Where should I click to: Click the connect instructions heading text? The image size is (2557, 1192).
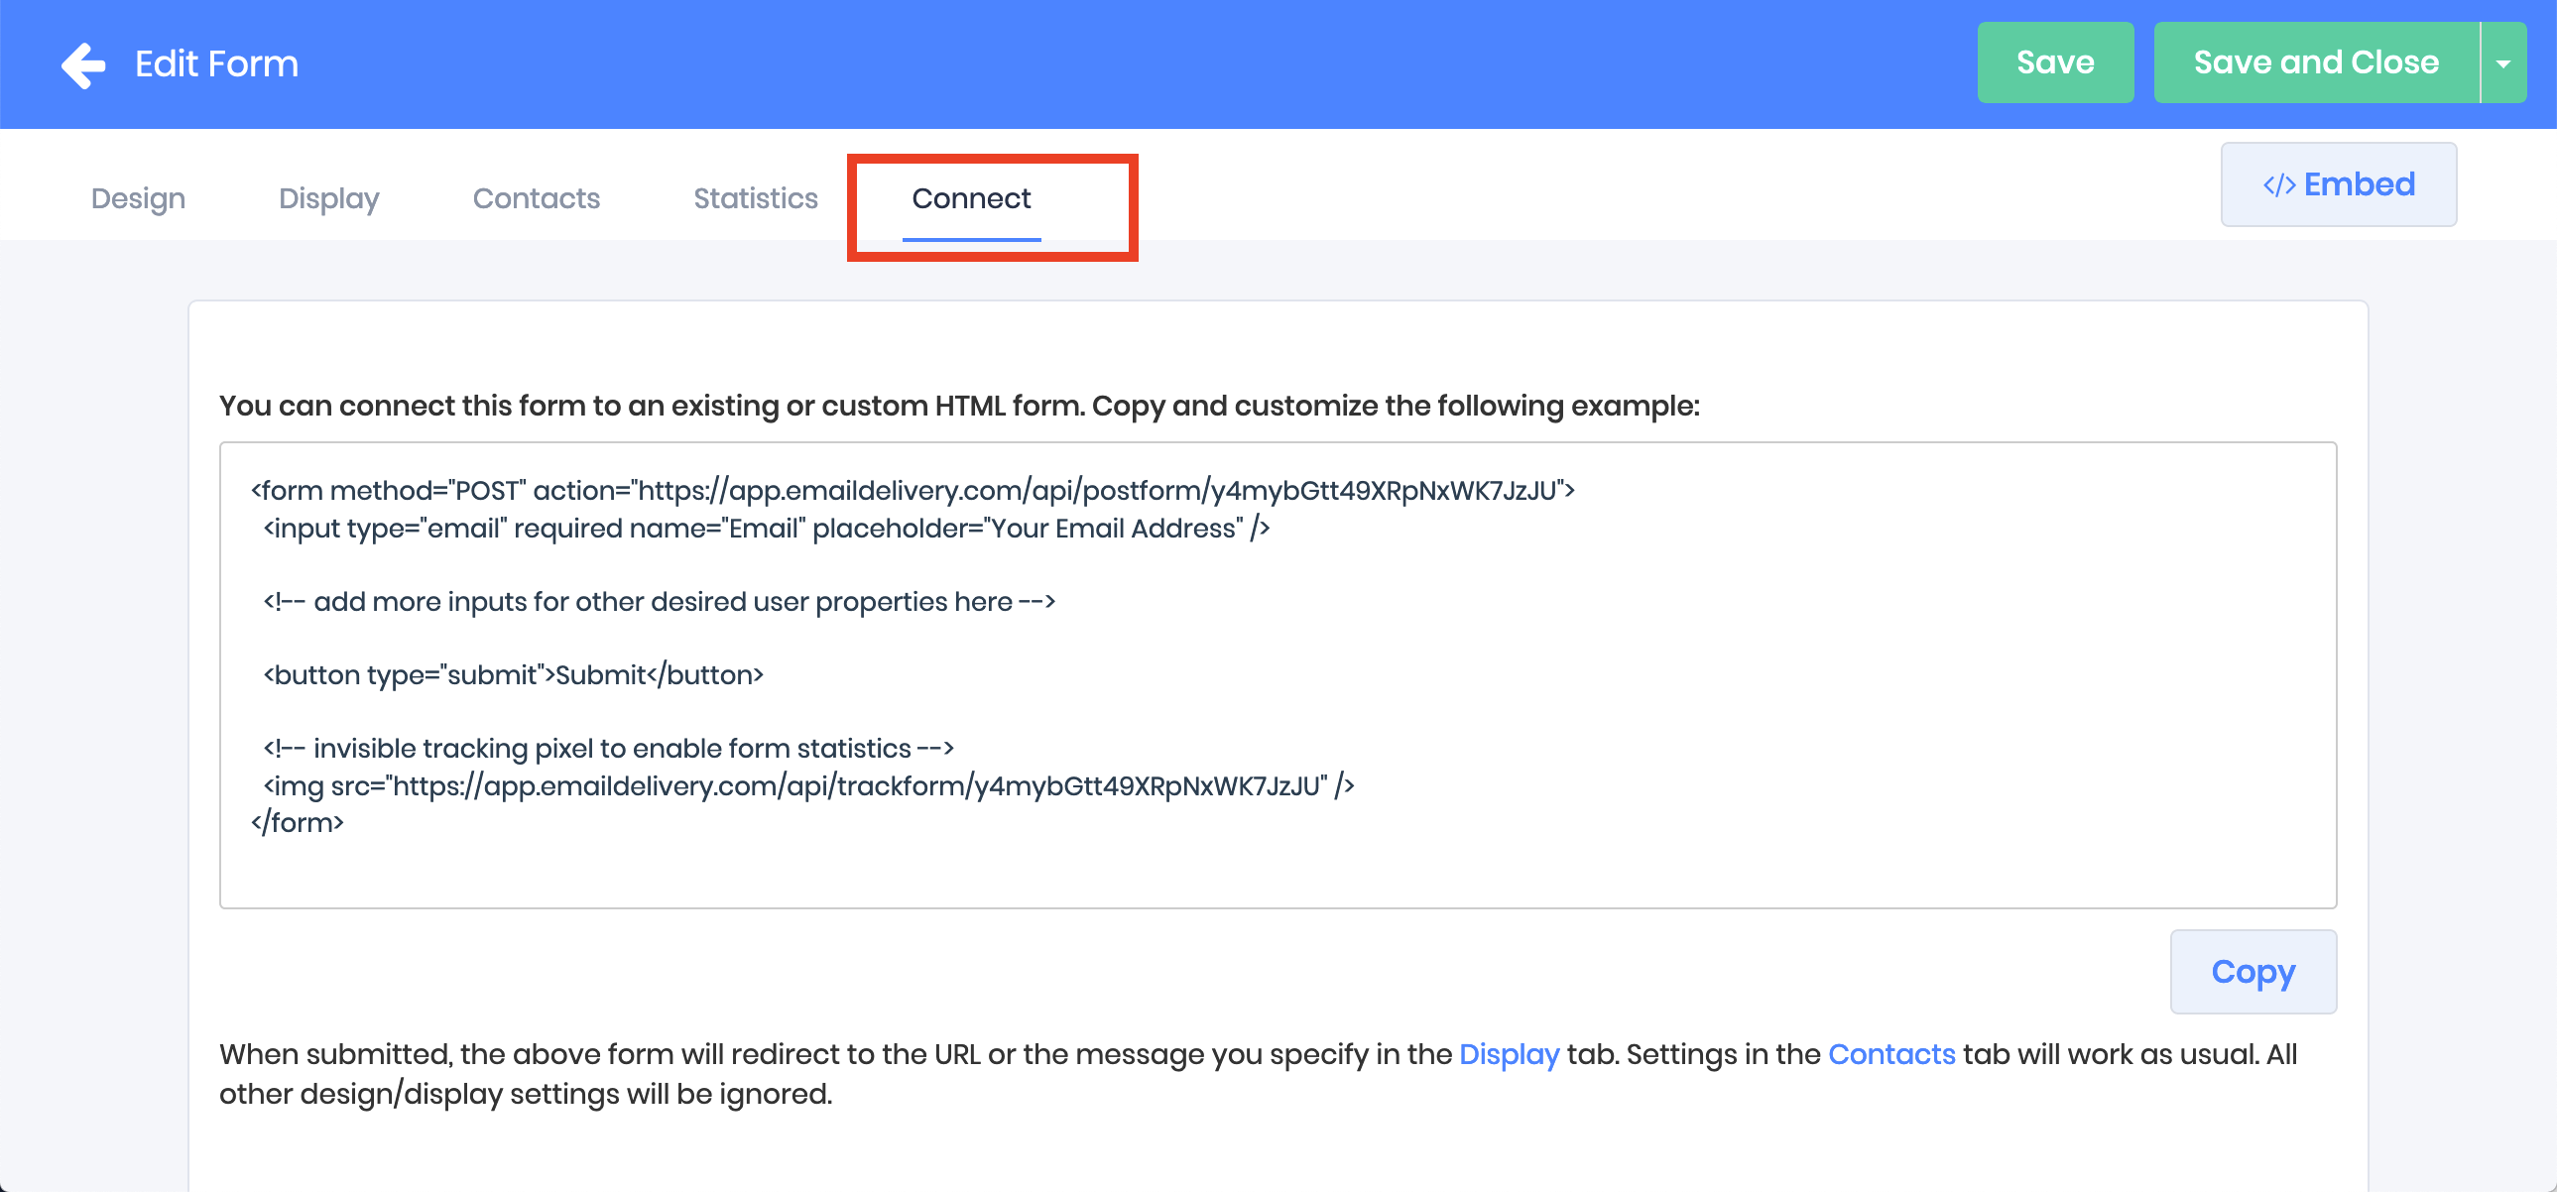(959, 406)
